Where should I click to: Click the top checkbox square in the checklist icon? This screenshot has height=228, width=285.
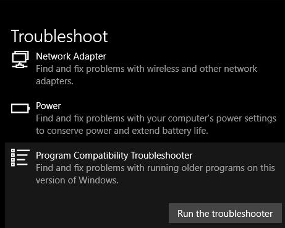(13, 151)
